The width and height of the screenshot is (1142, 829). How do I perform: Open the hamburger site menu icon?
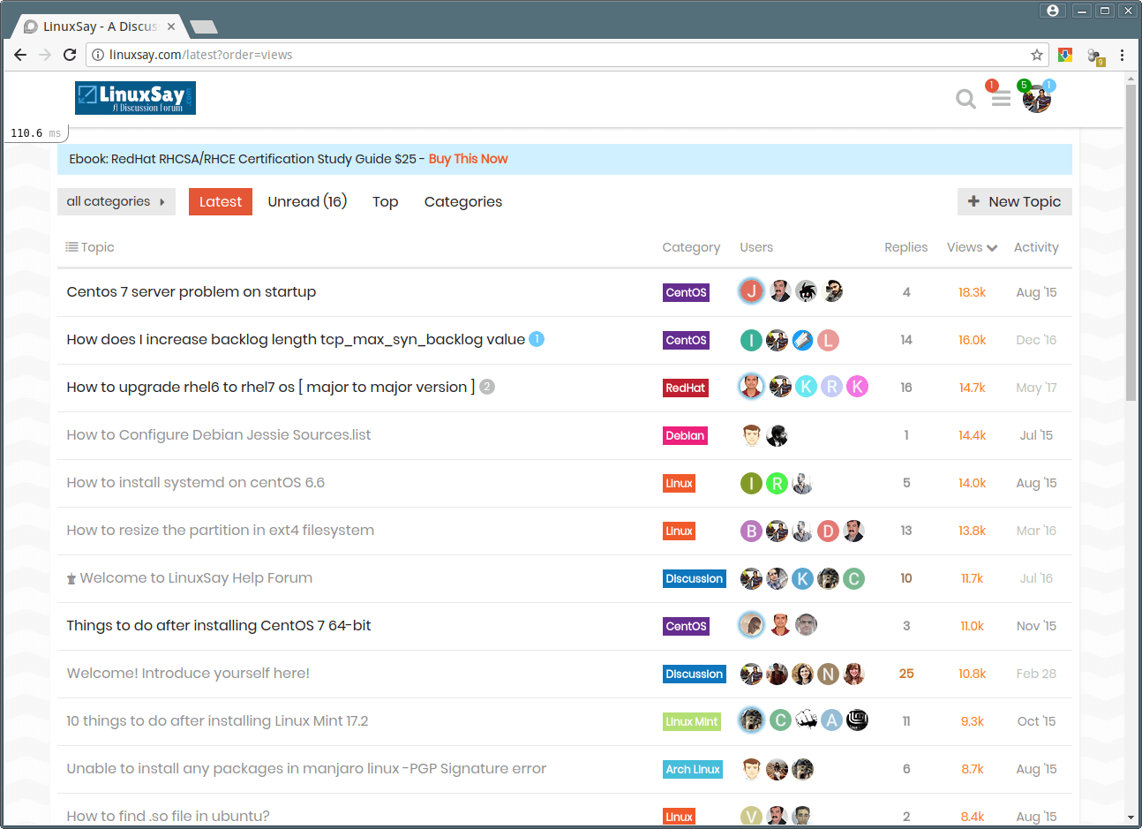tap(1001, 99)
